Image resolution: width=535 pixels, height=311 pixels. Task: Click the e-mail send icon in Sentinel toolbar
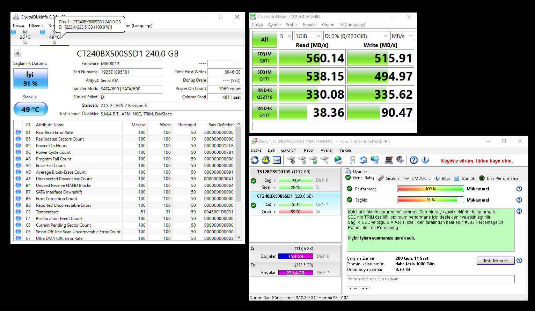pyautogui.click(x=364, y=160)
